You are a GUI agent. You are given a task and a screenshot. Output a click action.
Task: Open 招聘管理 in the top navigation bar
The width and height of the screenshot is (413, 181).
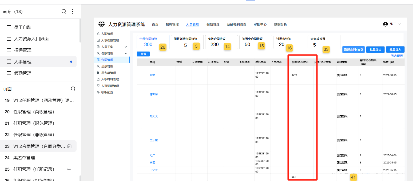(x=172, y=24)
